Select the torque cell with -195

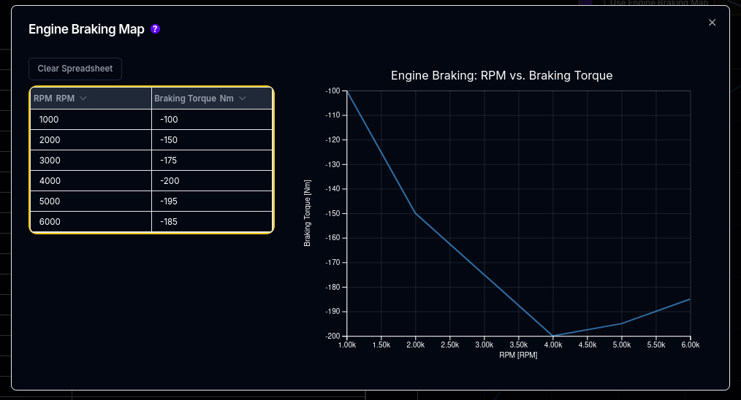click(212, 201)
